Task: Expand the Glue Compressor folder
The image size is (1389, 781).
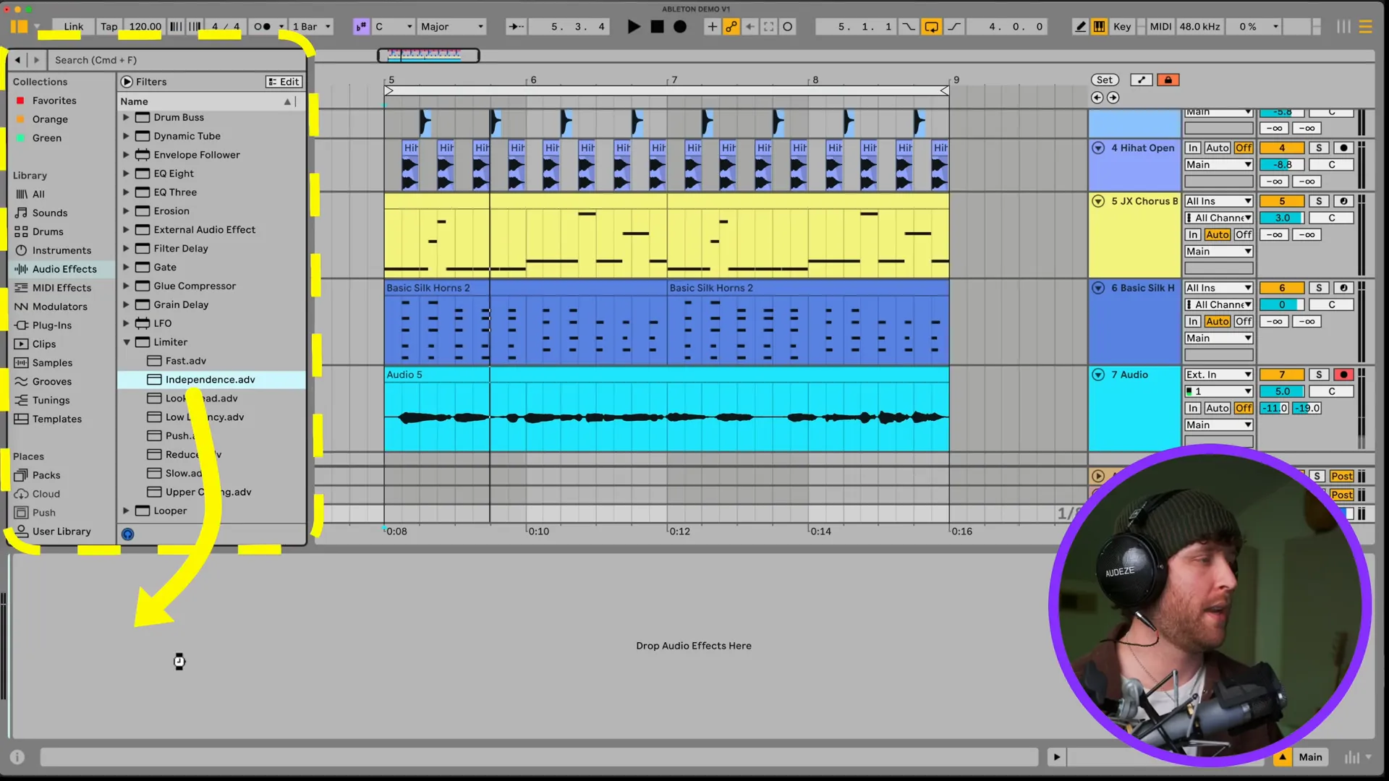Action: tap(126, 286)
